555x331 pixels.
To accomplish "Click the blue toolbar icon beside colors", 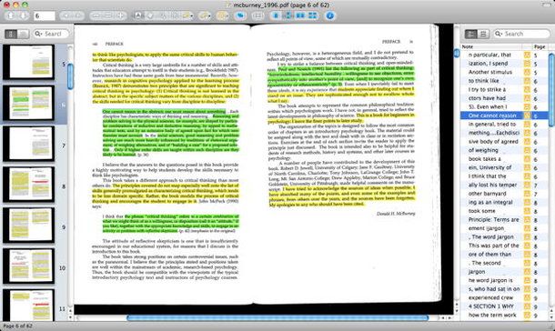I will point(241,15).
